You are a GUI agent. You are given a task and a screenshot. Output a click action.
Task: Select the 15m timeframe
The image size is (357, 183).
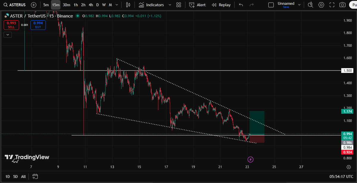click(x=56, y=5)
